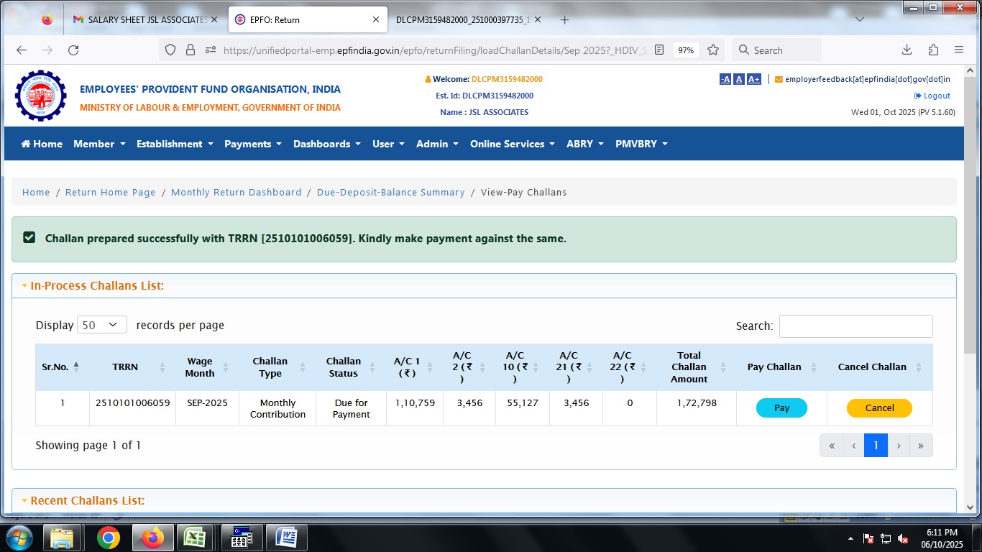This screenshot has height=552, width=982.
Task: Open the Establishment menu
Action: coord(175,144)
